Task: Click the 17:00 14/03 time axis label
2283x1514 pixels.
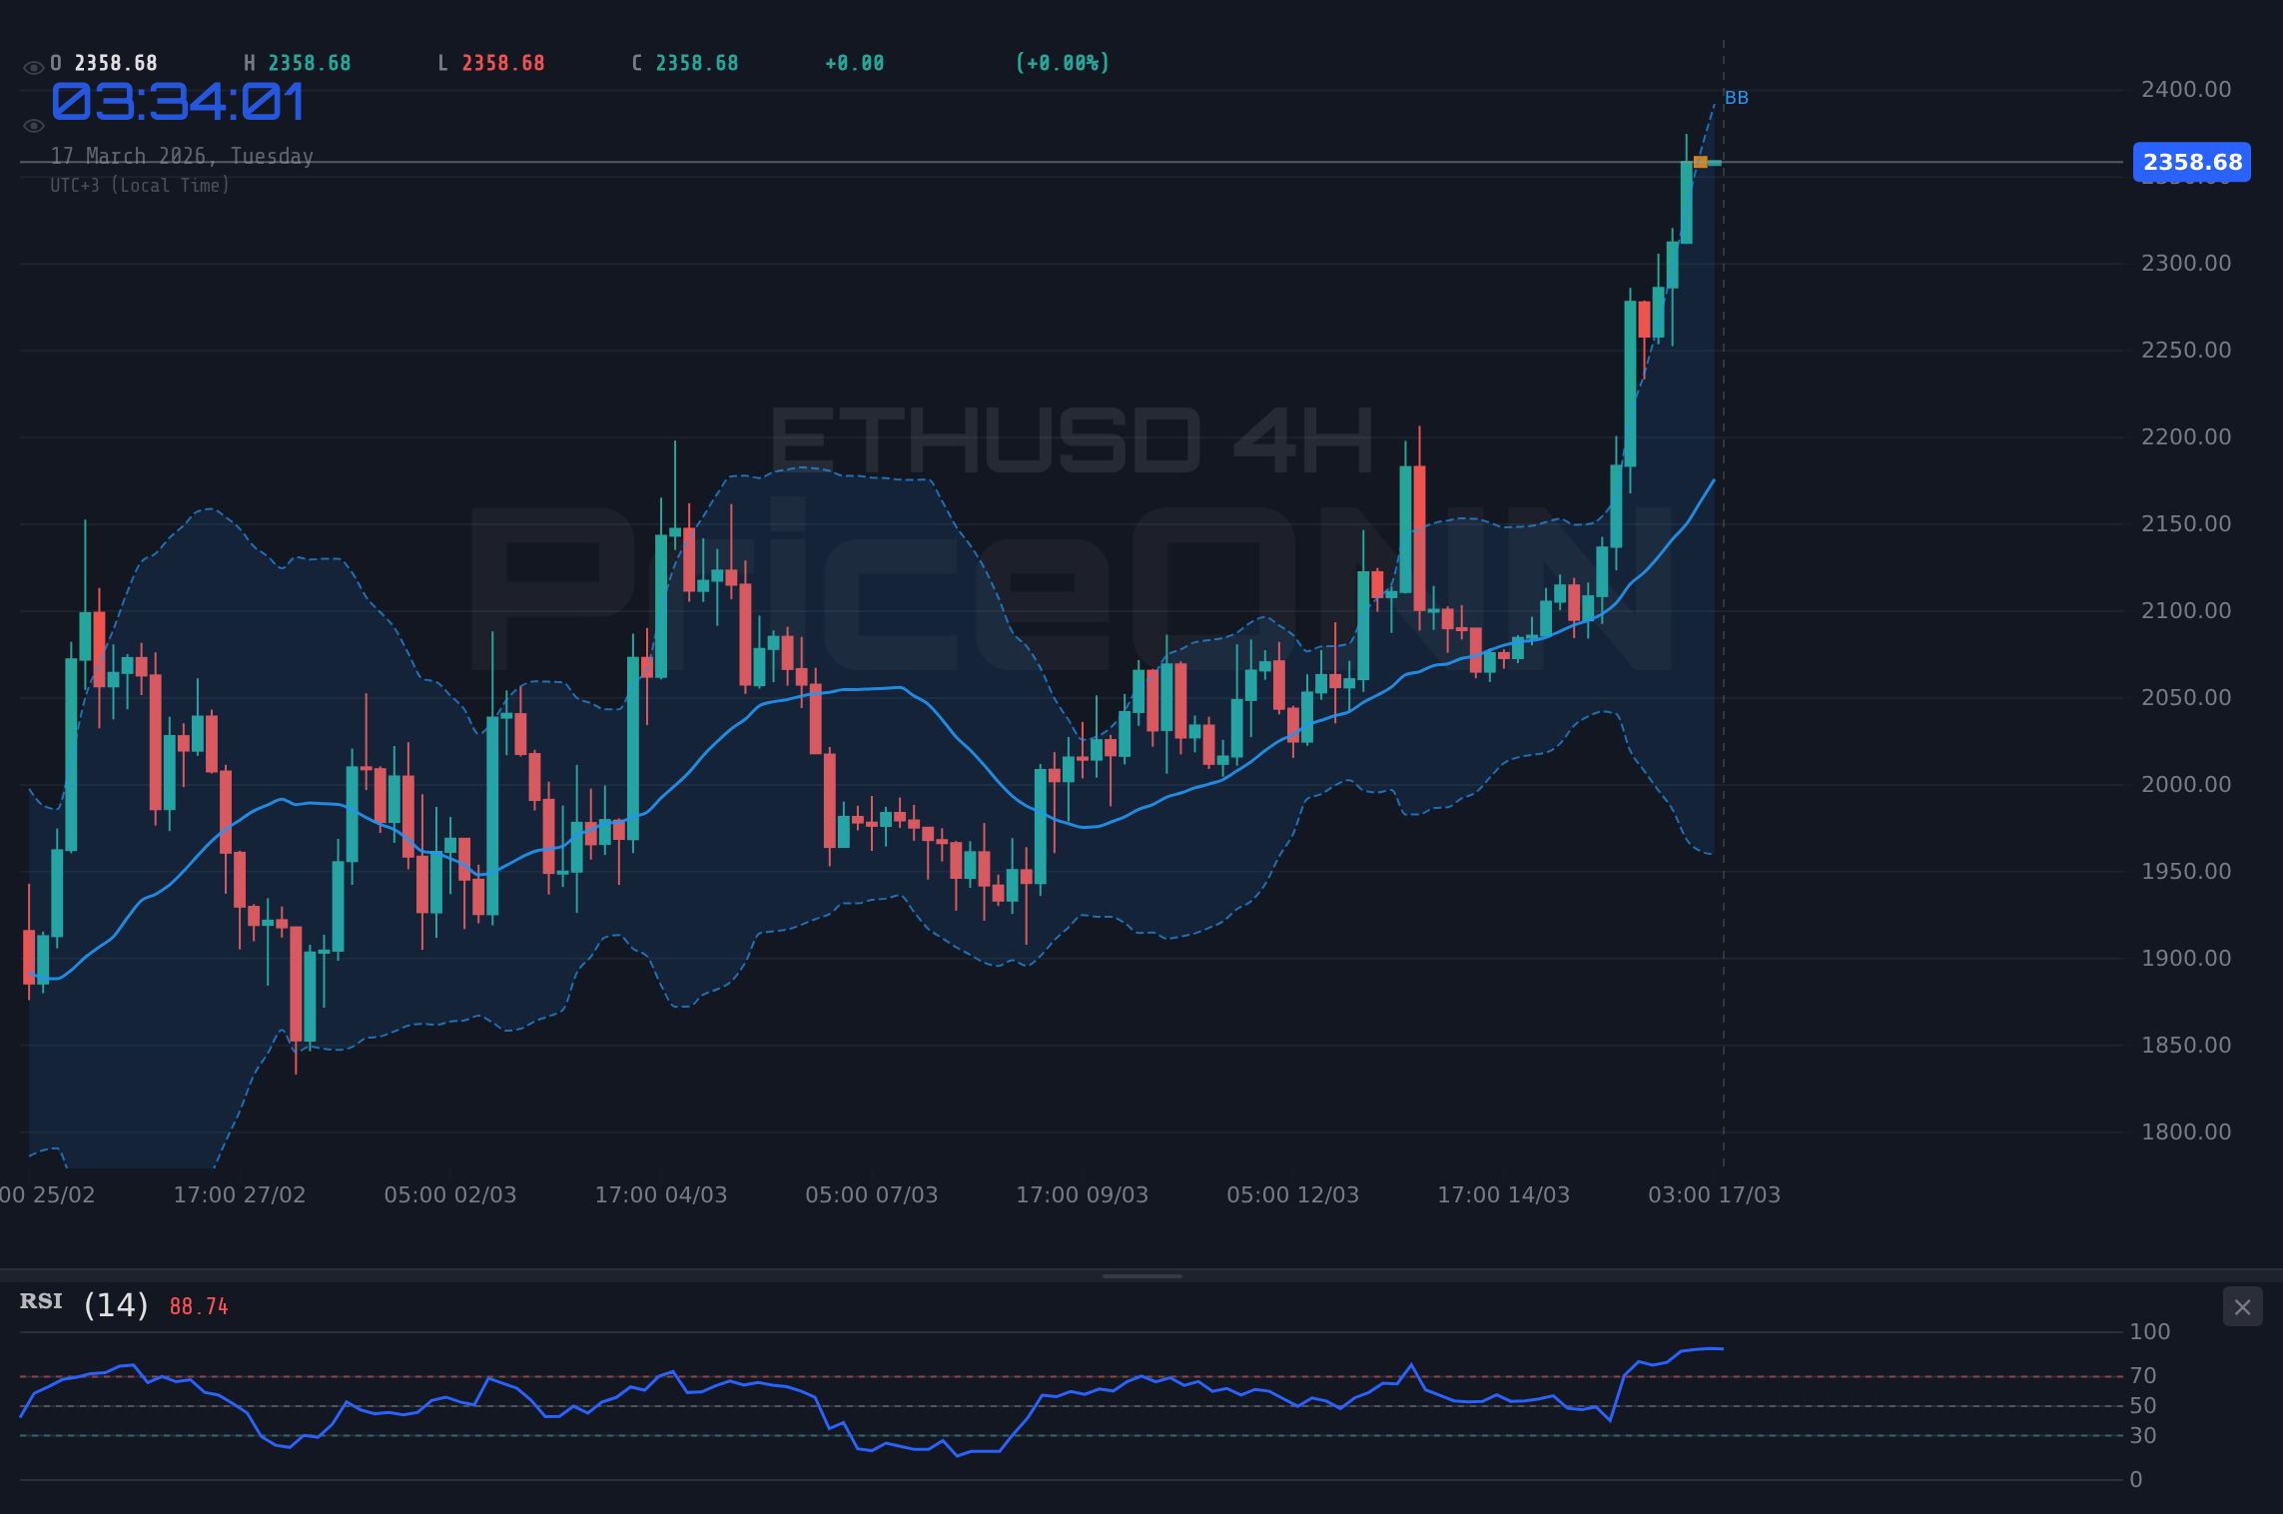Action: pos(1506,1194)
